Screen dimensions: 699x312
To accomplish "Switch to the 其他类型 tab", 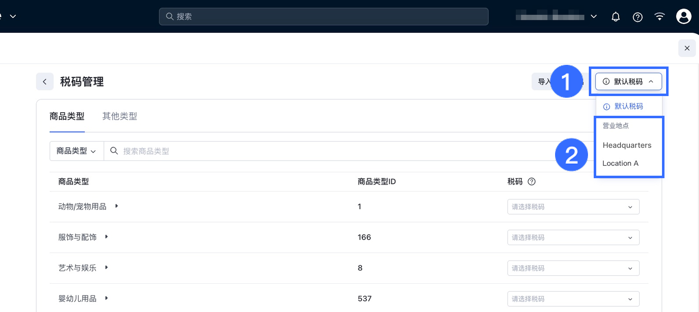I will [120, 117].
